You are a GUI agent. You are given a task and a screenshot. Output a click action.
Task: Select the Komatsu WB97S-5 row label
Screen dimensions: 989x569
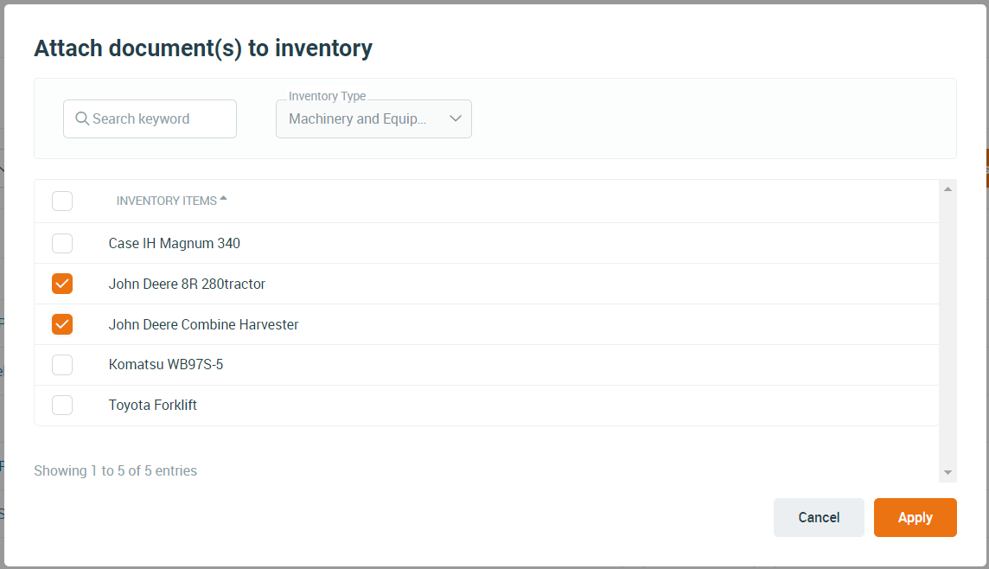[x=166, y=365]
